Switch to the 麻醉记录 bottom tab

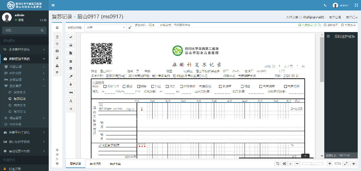(95, 164)
